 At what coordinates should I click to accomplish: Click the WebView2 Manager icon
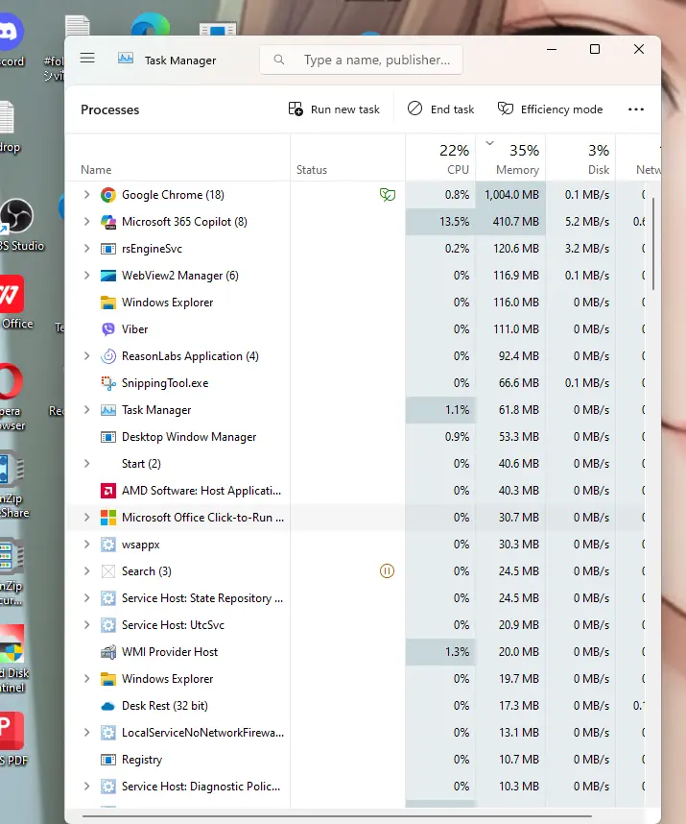[x=108, y=276]
